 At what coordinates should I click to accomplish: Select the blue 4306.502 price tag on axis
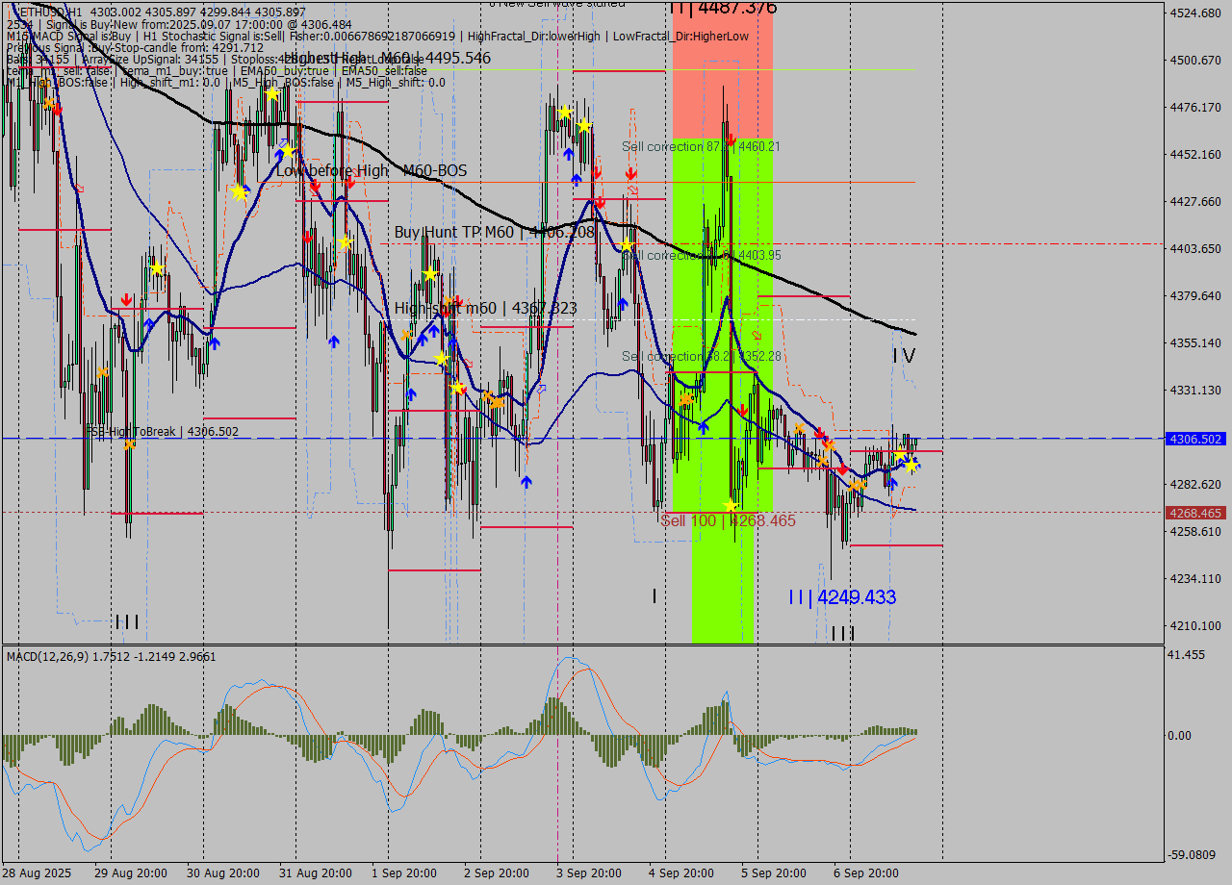point(1194,439)
